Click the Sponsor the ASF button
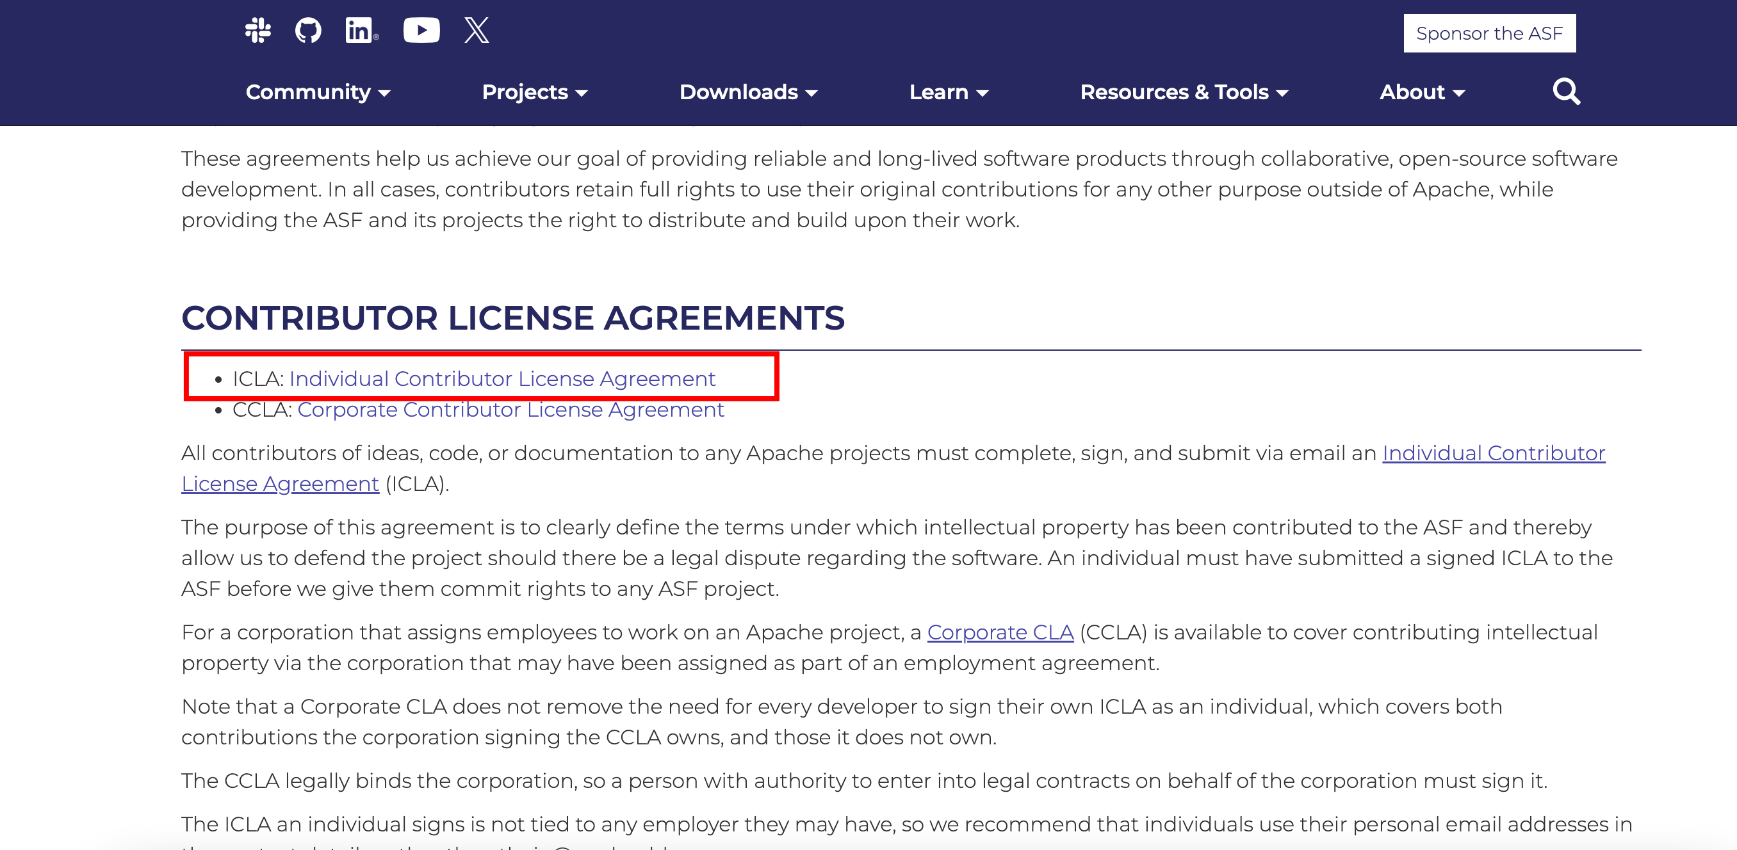This screenshot has width=1737, height=850. coord(1489,34)
